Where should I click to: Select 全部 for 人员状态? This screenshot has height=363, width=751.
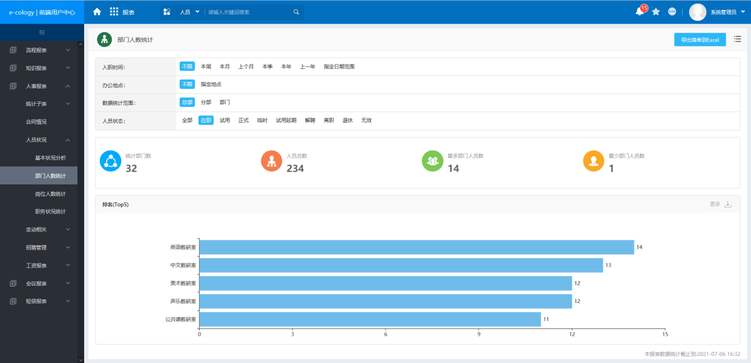click(x=187, y=120)
